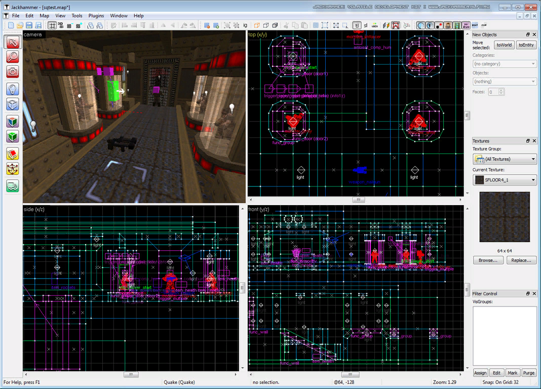Select the Block brush tool
Image resolution: width=541 pixels, height=389 pixels.
click(13, 104)
